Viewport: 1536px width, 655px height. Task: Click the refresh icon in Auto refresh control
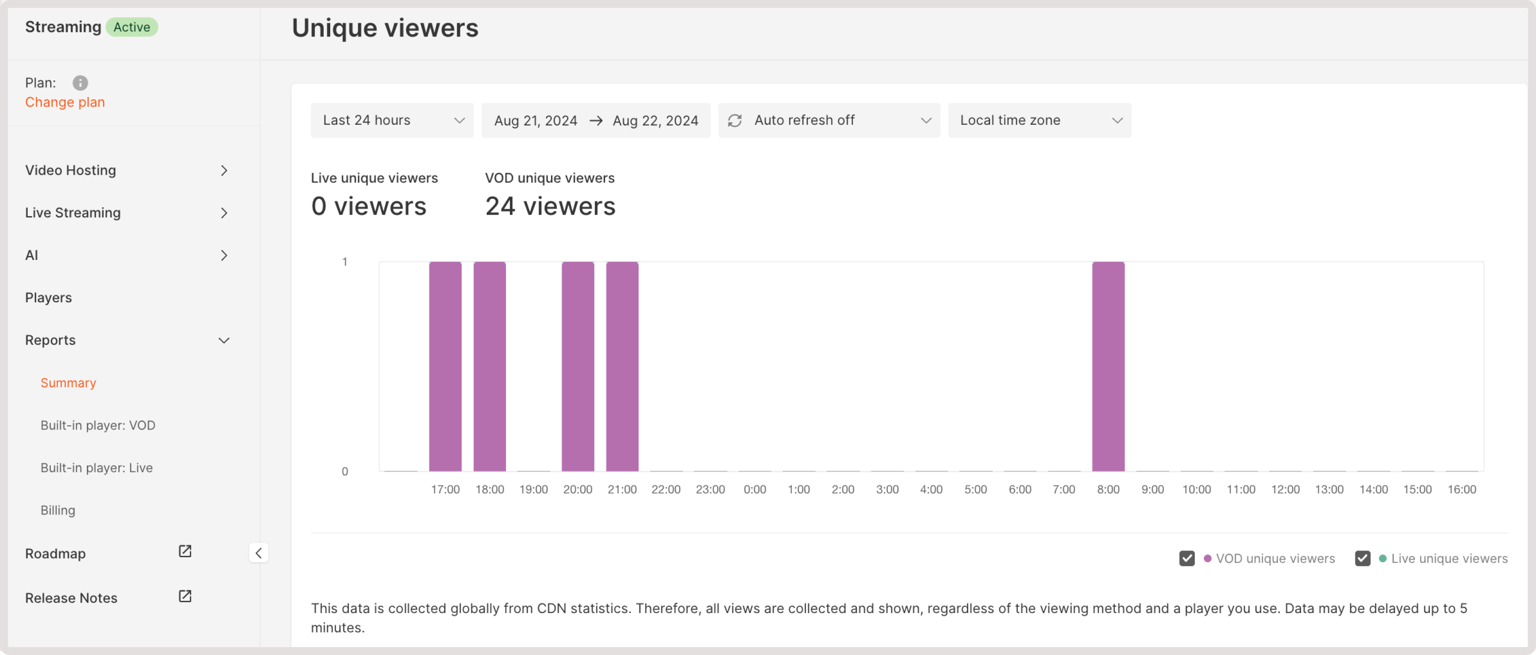pos(735,120)
